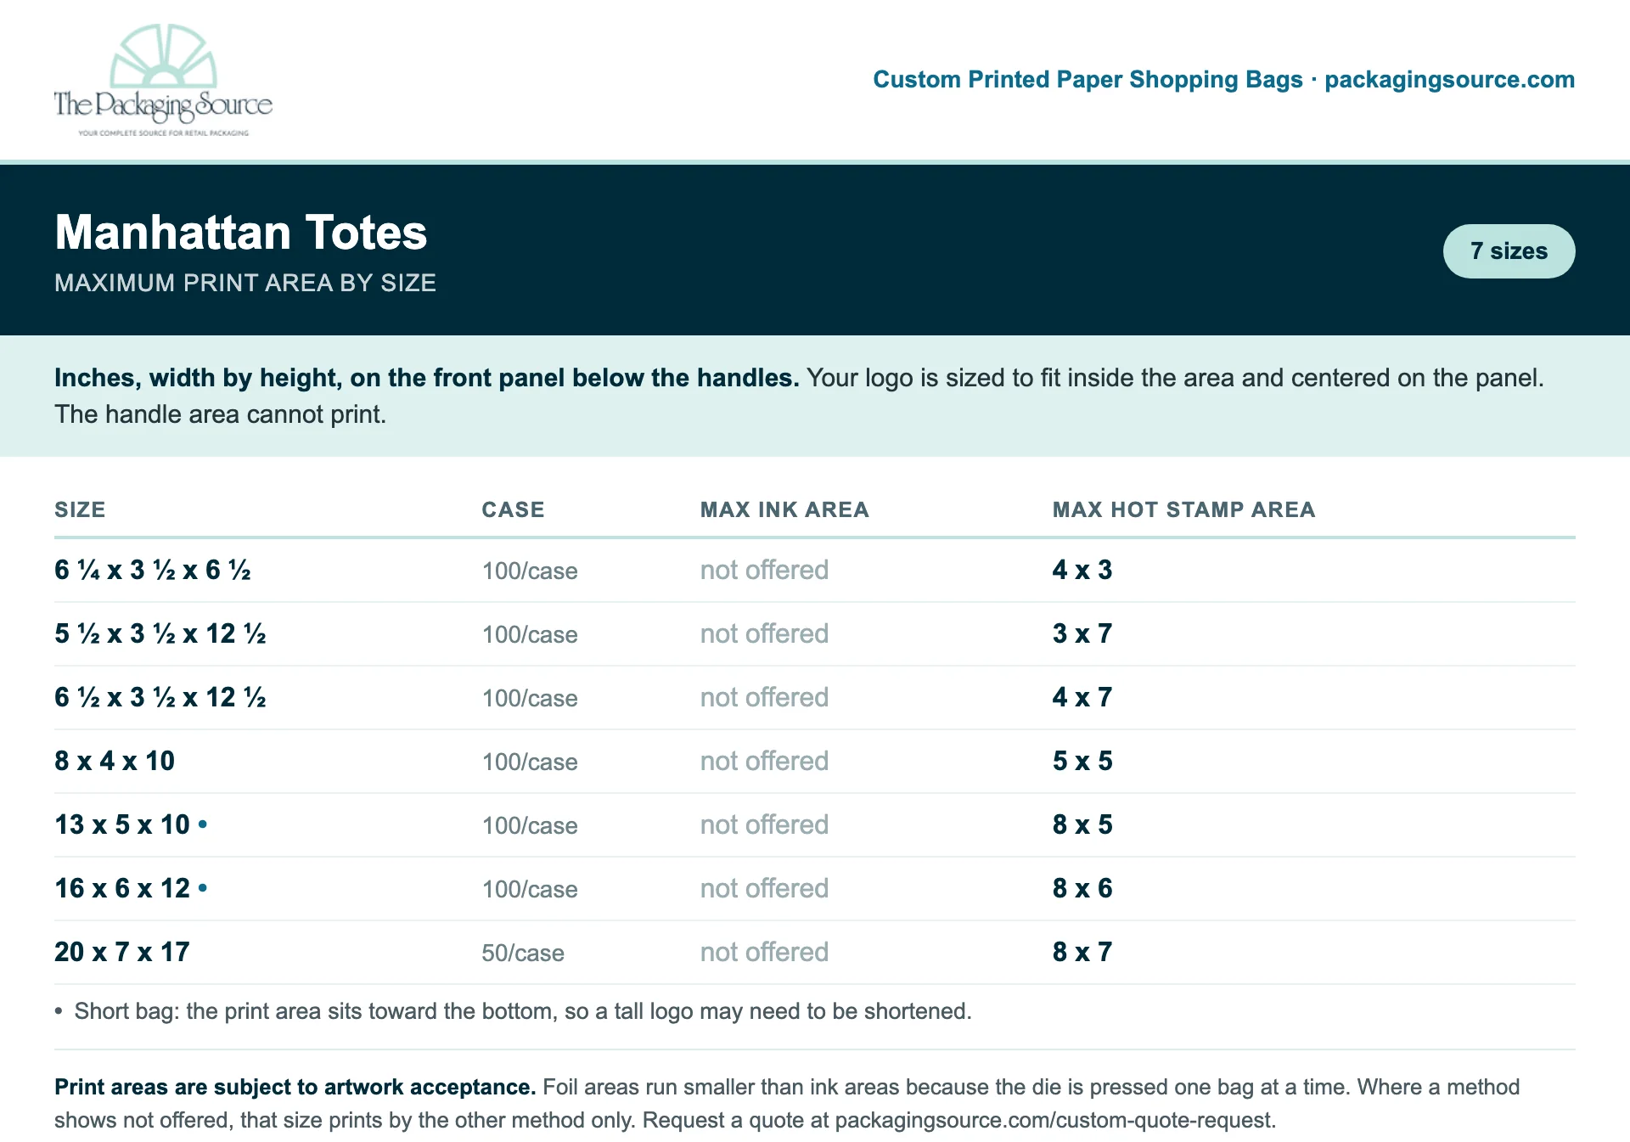This screenshot has width=1630, height=1142.
Task: Select the 20 x 7 x 17 size
Action: click(122, 952)
